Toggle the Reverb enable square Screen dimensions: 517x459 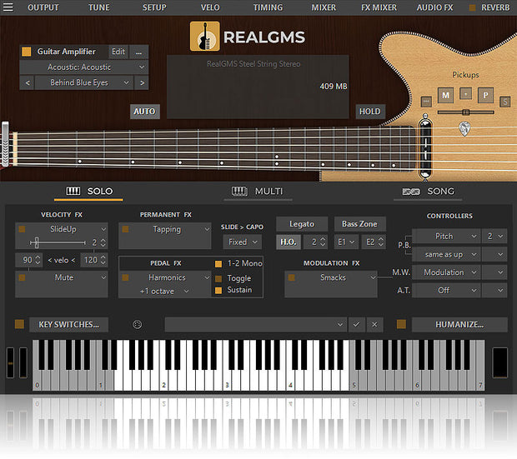[x=472, y=7]
